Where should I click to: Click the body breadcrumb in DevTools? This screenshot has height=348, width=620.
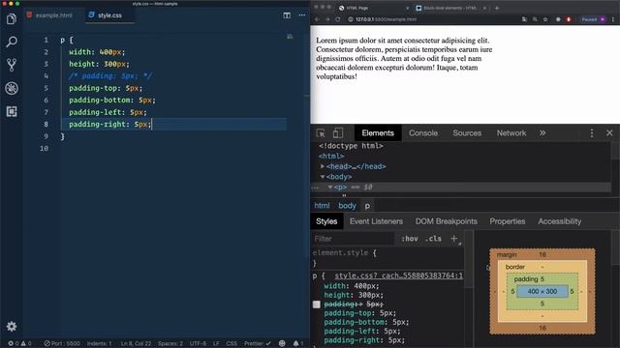[x=347, y=206]
